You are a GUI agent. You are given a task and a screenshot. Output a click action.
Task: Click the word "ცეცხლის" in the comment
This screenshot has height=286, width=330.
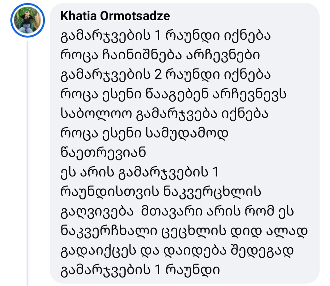pyautogui.click(x=190, y=231)
